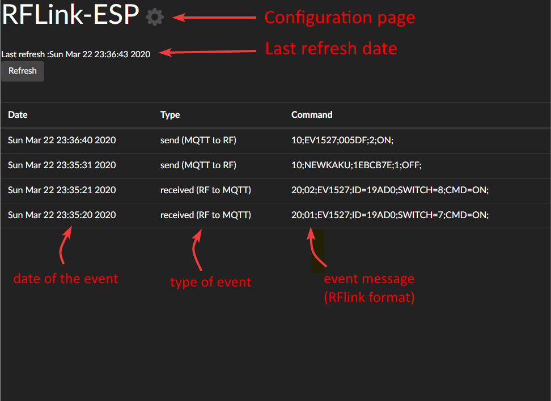The width and height of the screenshot is (551, 401).
Task: Select command '10;EV1527;005DF;2;ON;'
Action: 342,140
